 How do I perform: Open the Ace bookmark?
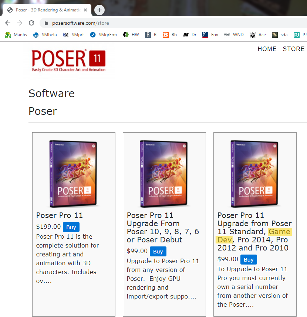coord(258,35)
